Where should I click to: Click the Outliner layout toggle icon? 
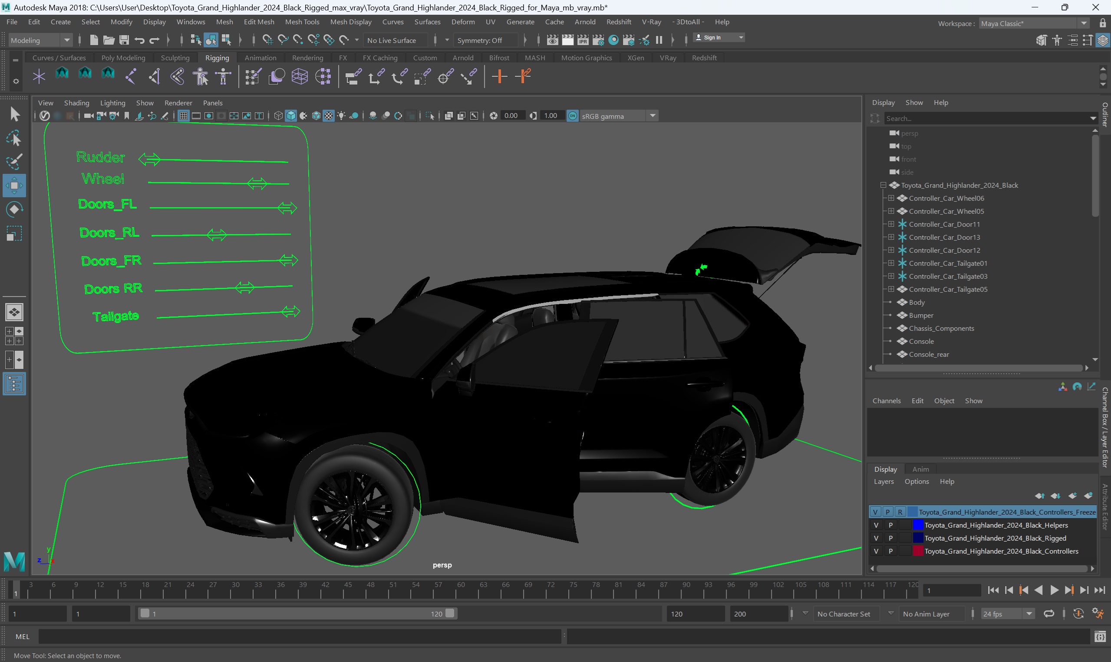point(14,384)
